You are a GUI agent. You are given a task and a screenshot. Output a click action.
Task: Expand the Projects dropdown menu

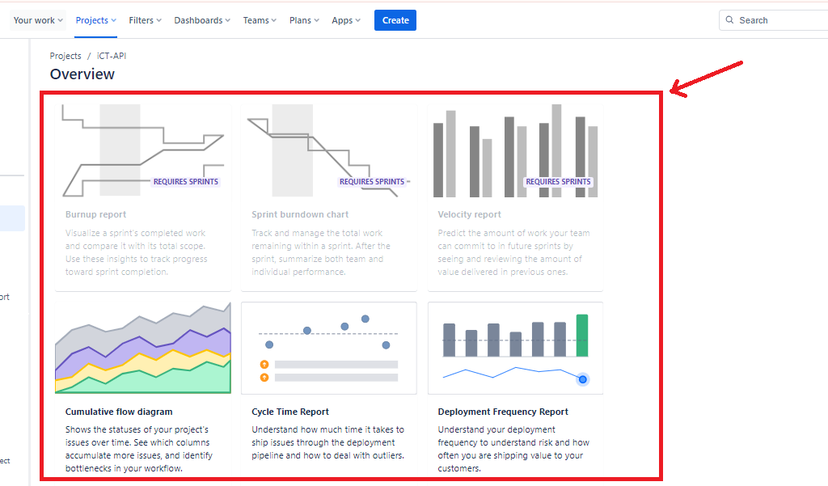[95, 20]
